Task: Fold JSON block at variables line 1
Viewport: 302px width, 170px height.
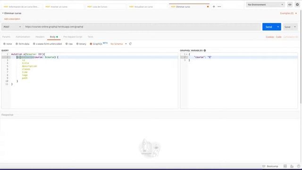Action: click(187, 54)
